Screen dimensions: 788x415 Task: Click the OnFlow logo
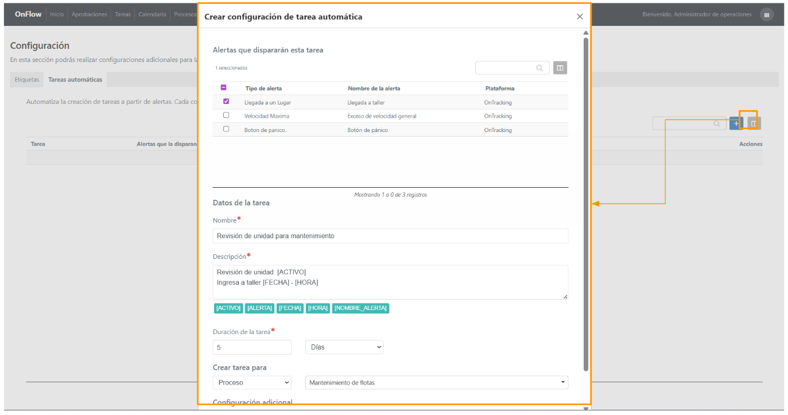28,14
